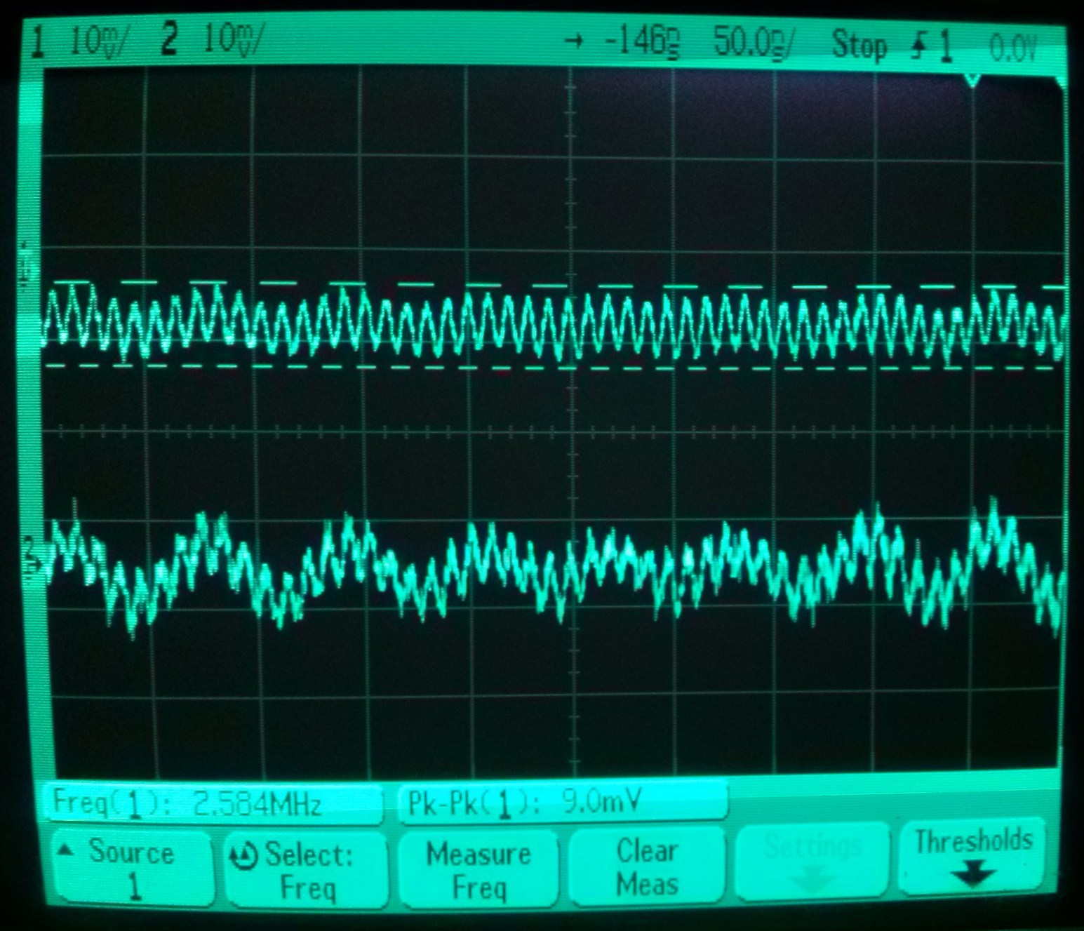Click the trigger level 0.0V readout

pos(1012,48)
